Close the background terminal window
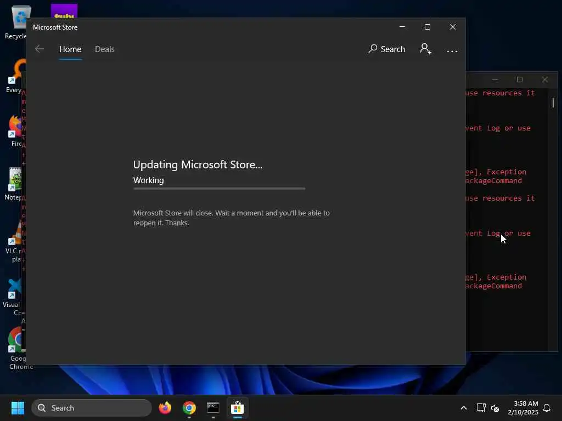Screen dimensions: 562x421 pos(545,79)
